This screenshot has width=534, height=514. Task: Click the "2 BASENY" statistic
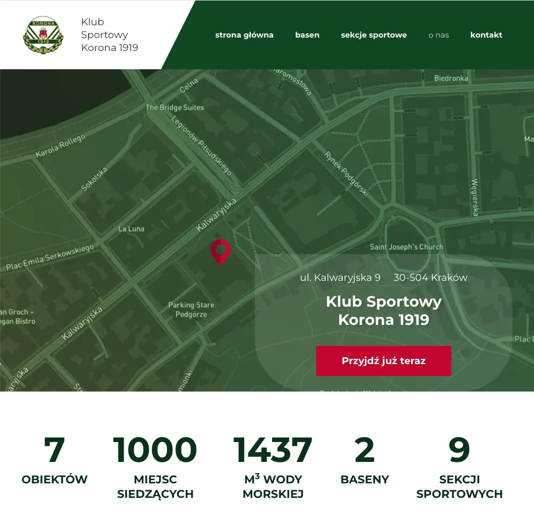364,462
